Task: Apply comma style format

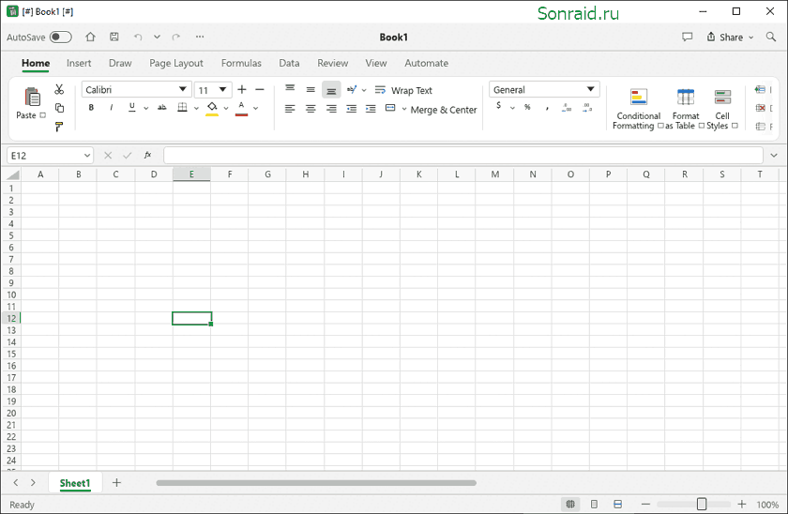Action: tap(547, 108)
